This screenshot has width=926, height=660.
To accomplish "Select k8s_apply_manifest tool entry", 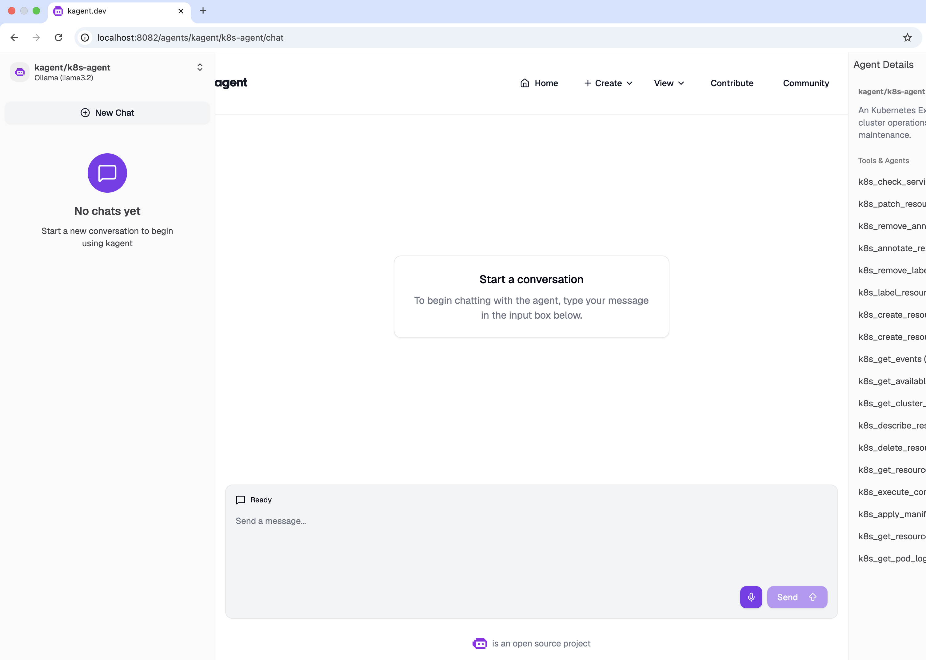I will click(892, 514).
